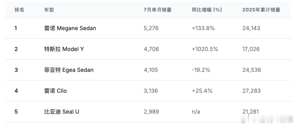Image resolution: width=296 pixels, height=126 pixels.
Task: Click July sales value 5,276
Action: point(151,28)
